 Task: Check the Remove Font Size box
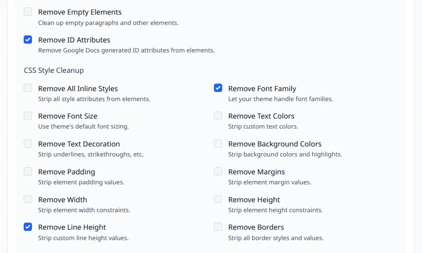pyautogui.click(x=27, y=116)
